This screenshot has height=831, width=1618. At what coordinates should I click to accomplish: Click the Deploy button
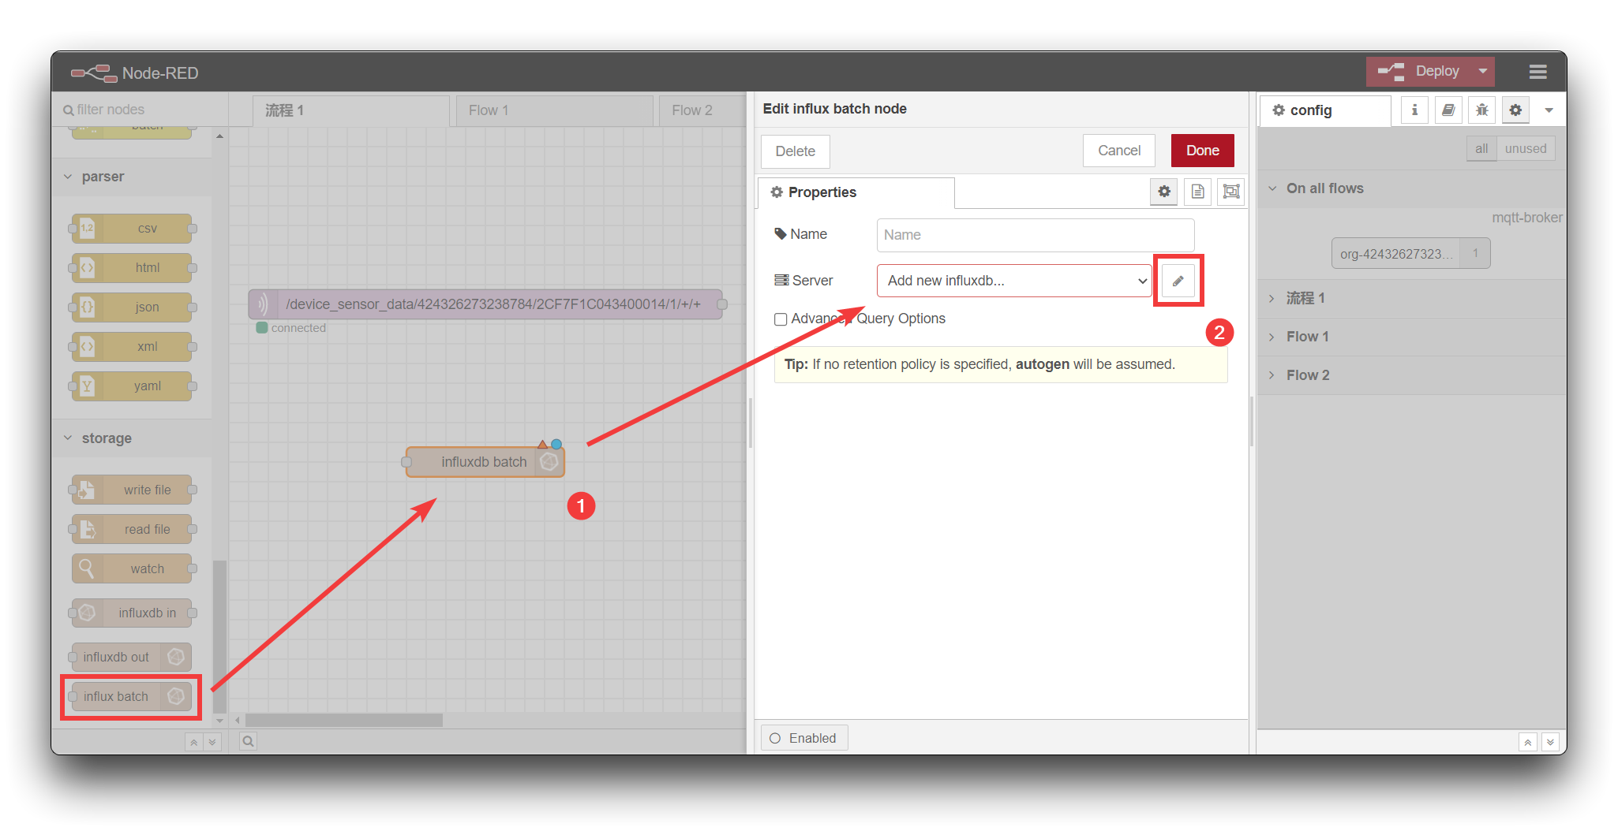[x=1419, y=71]
